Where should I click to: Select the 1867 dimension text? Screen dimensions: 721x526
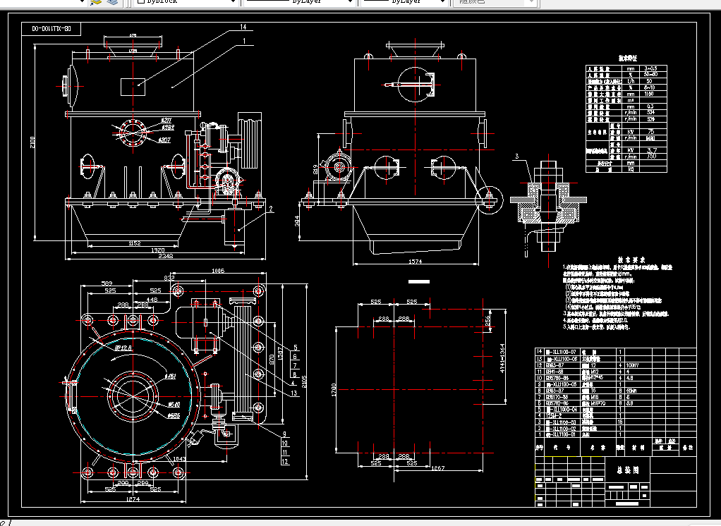click(437, 467)
